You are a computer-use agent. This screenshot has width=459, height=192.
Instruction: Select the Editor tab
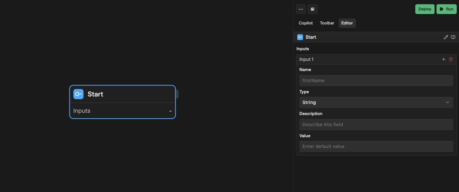[x=347, y=23]
